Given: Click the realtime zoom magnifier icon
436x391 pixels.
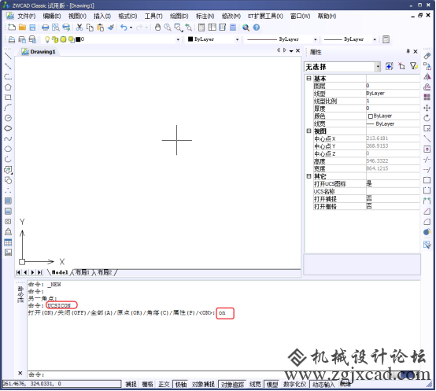Looking at the screenshot, I should pos(168,28).
